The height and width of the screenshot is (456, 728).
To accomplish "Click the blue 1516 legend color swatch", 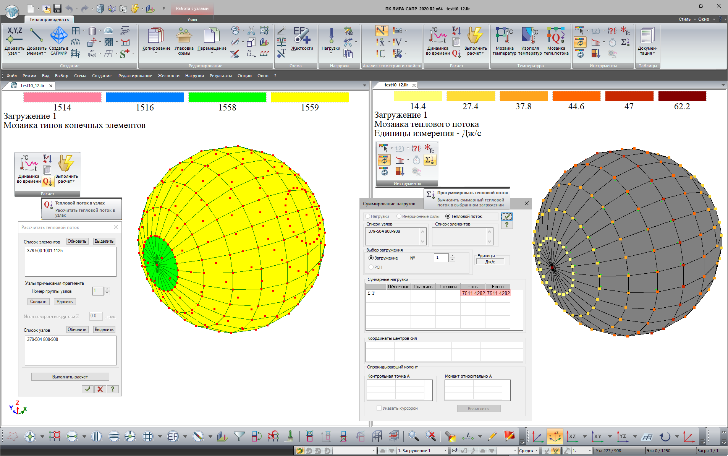I will 145,97.
